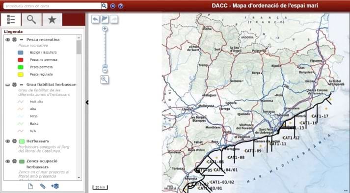Open the add layers icon below legend
Image resolution: width=350 pixels, height=193 pixels.
tap(55, 186)
